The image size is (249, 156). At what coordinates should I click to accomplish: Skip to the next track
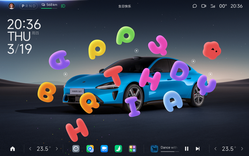(197, 149)
